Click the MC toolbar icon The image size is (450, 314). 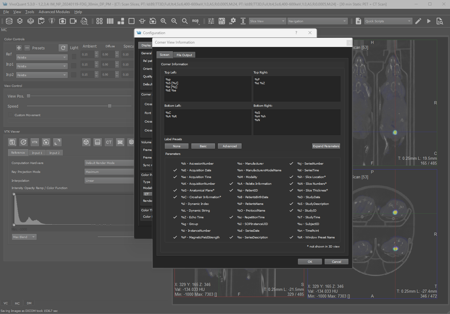pyautogui.click(x=222, y=21)
